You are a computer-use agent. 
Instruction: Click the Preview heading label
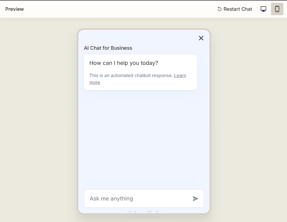[x=15, y=9]
